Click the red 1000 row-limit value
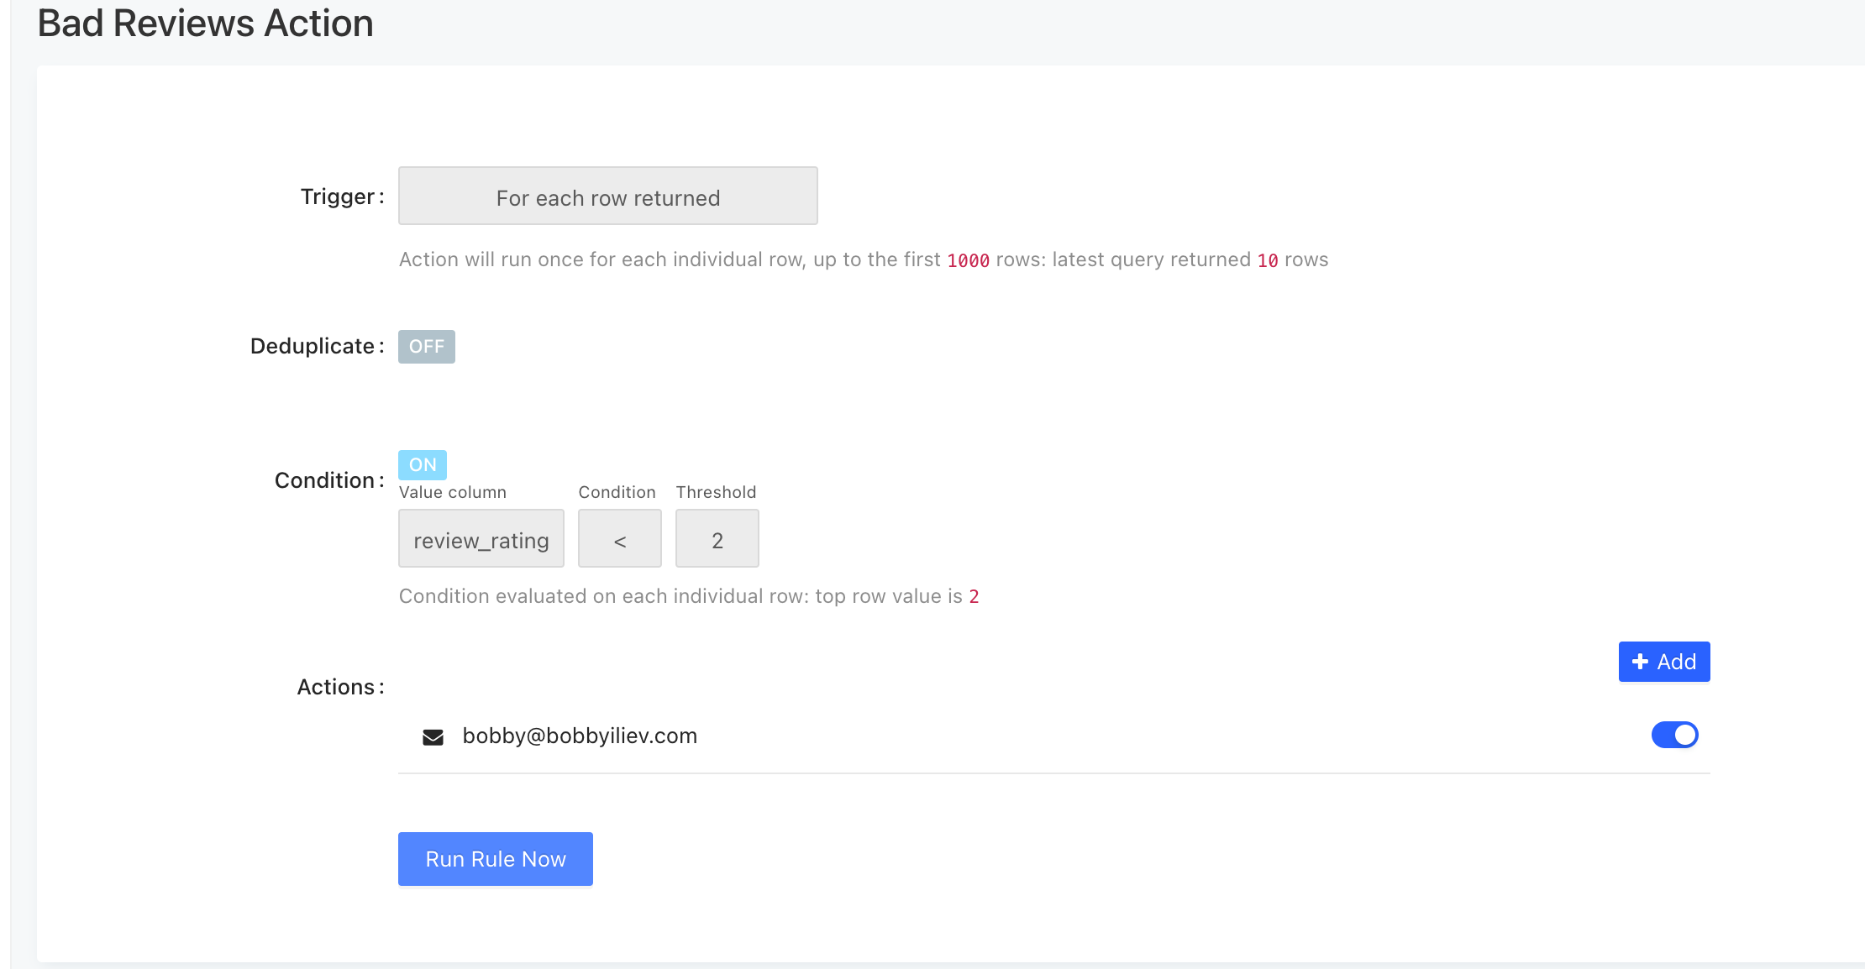Viewport: 1865px width, 969px height. point(968,260)
